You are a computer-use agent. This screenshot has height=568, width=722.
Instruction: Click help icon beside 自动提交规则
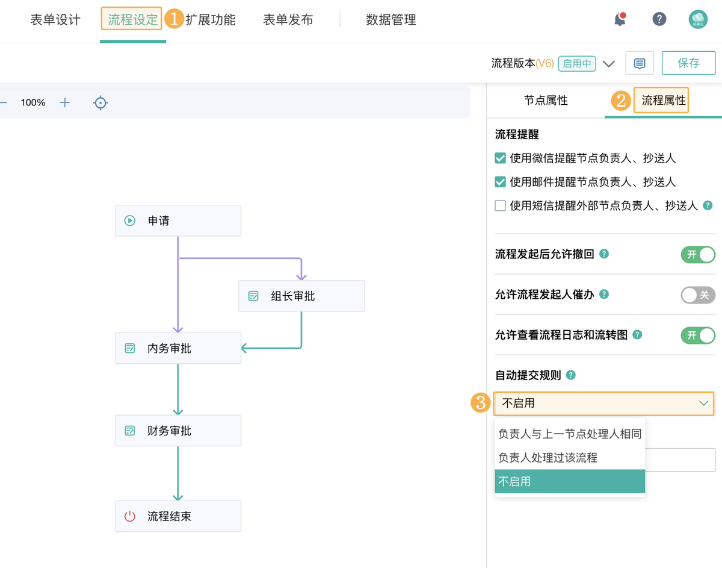coord(571,375)
